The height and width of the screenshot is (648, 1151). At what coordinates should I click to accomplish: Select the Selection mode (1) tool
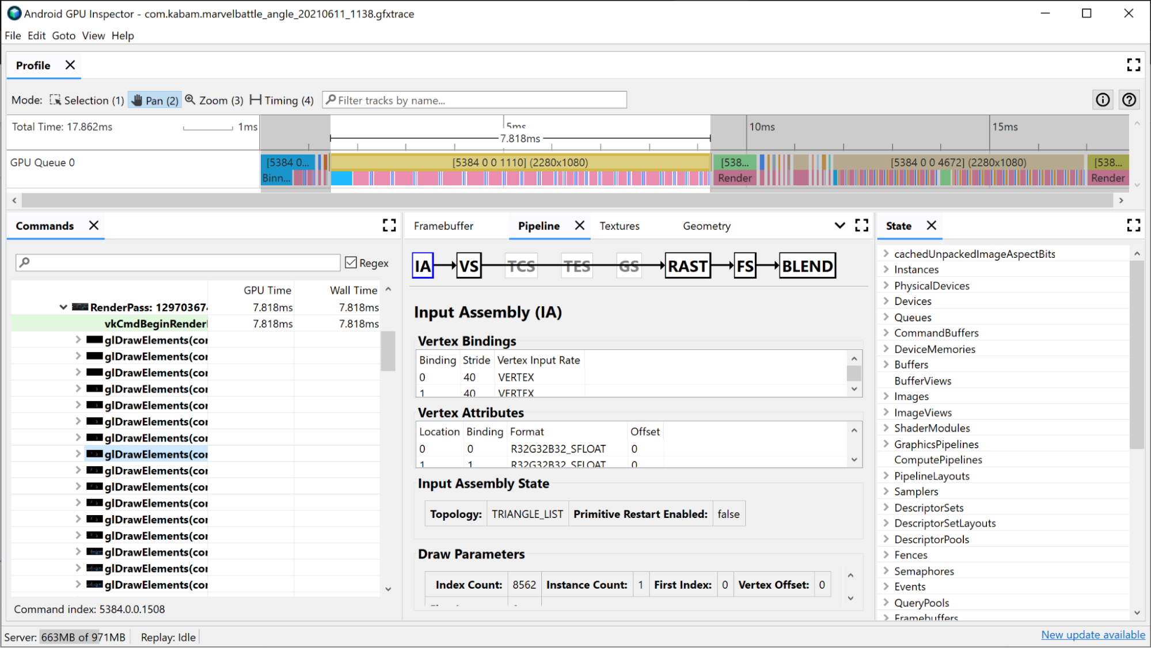pyautogui.click(x=85, y=100)
